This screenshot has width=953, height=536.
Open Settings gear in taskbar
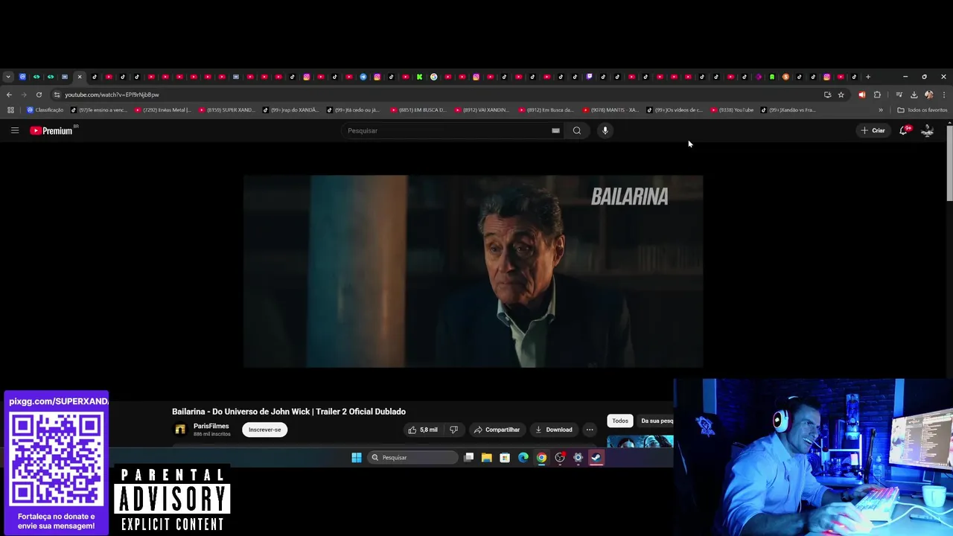(x=578, y=457)
